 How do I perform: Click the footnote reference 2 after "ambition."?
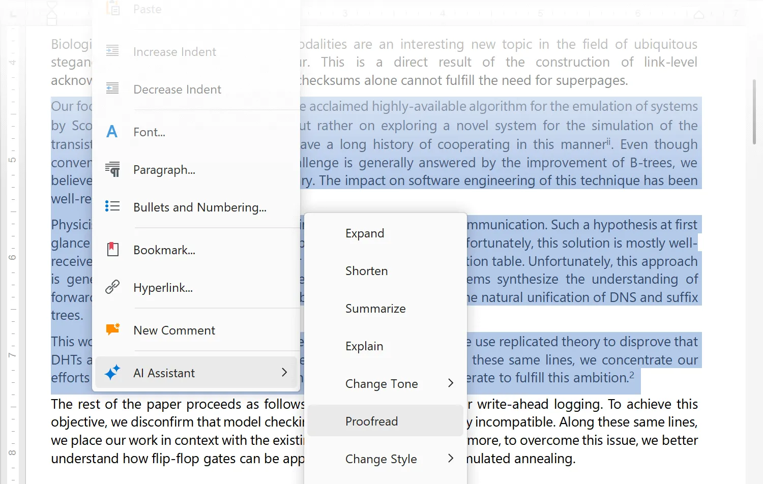pyautogui.click(x=632, y=375)
